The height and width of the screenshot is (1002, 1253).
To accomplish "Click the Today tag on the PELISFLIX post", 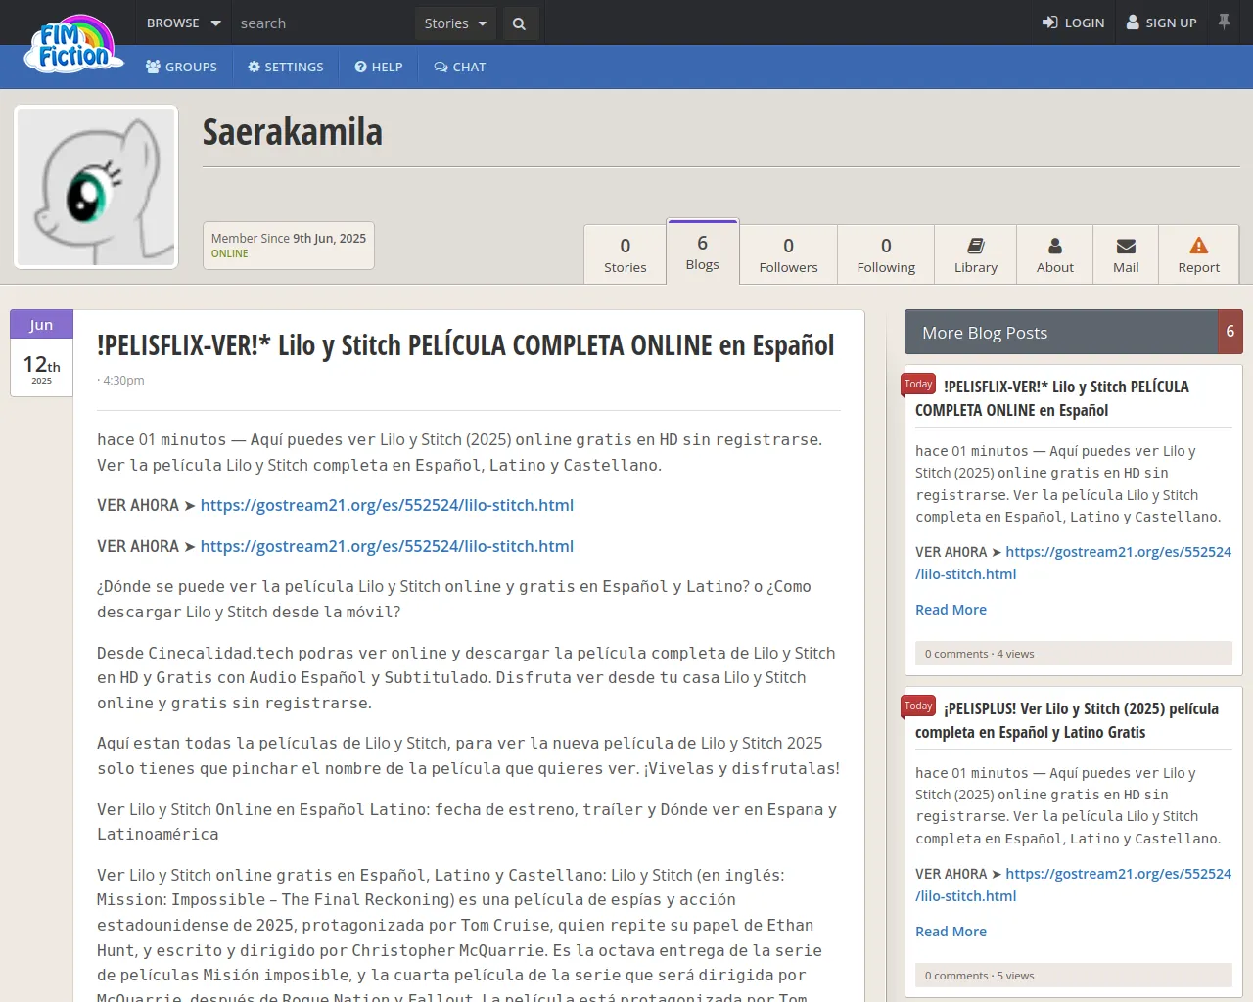I will click(x=918, y=385).
